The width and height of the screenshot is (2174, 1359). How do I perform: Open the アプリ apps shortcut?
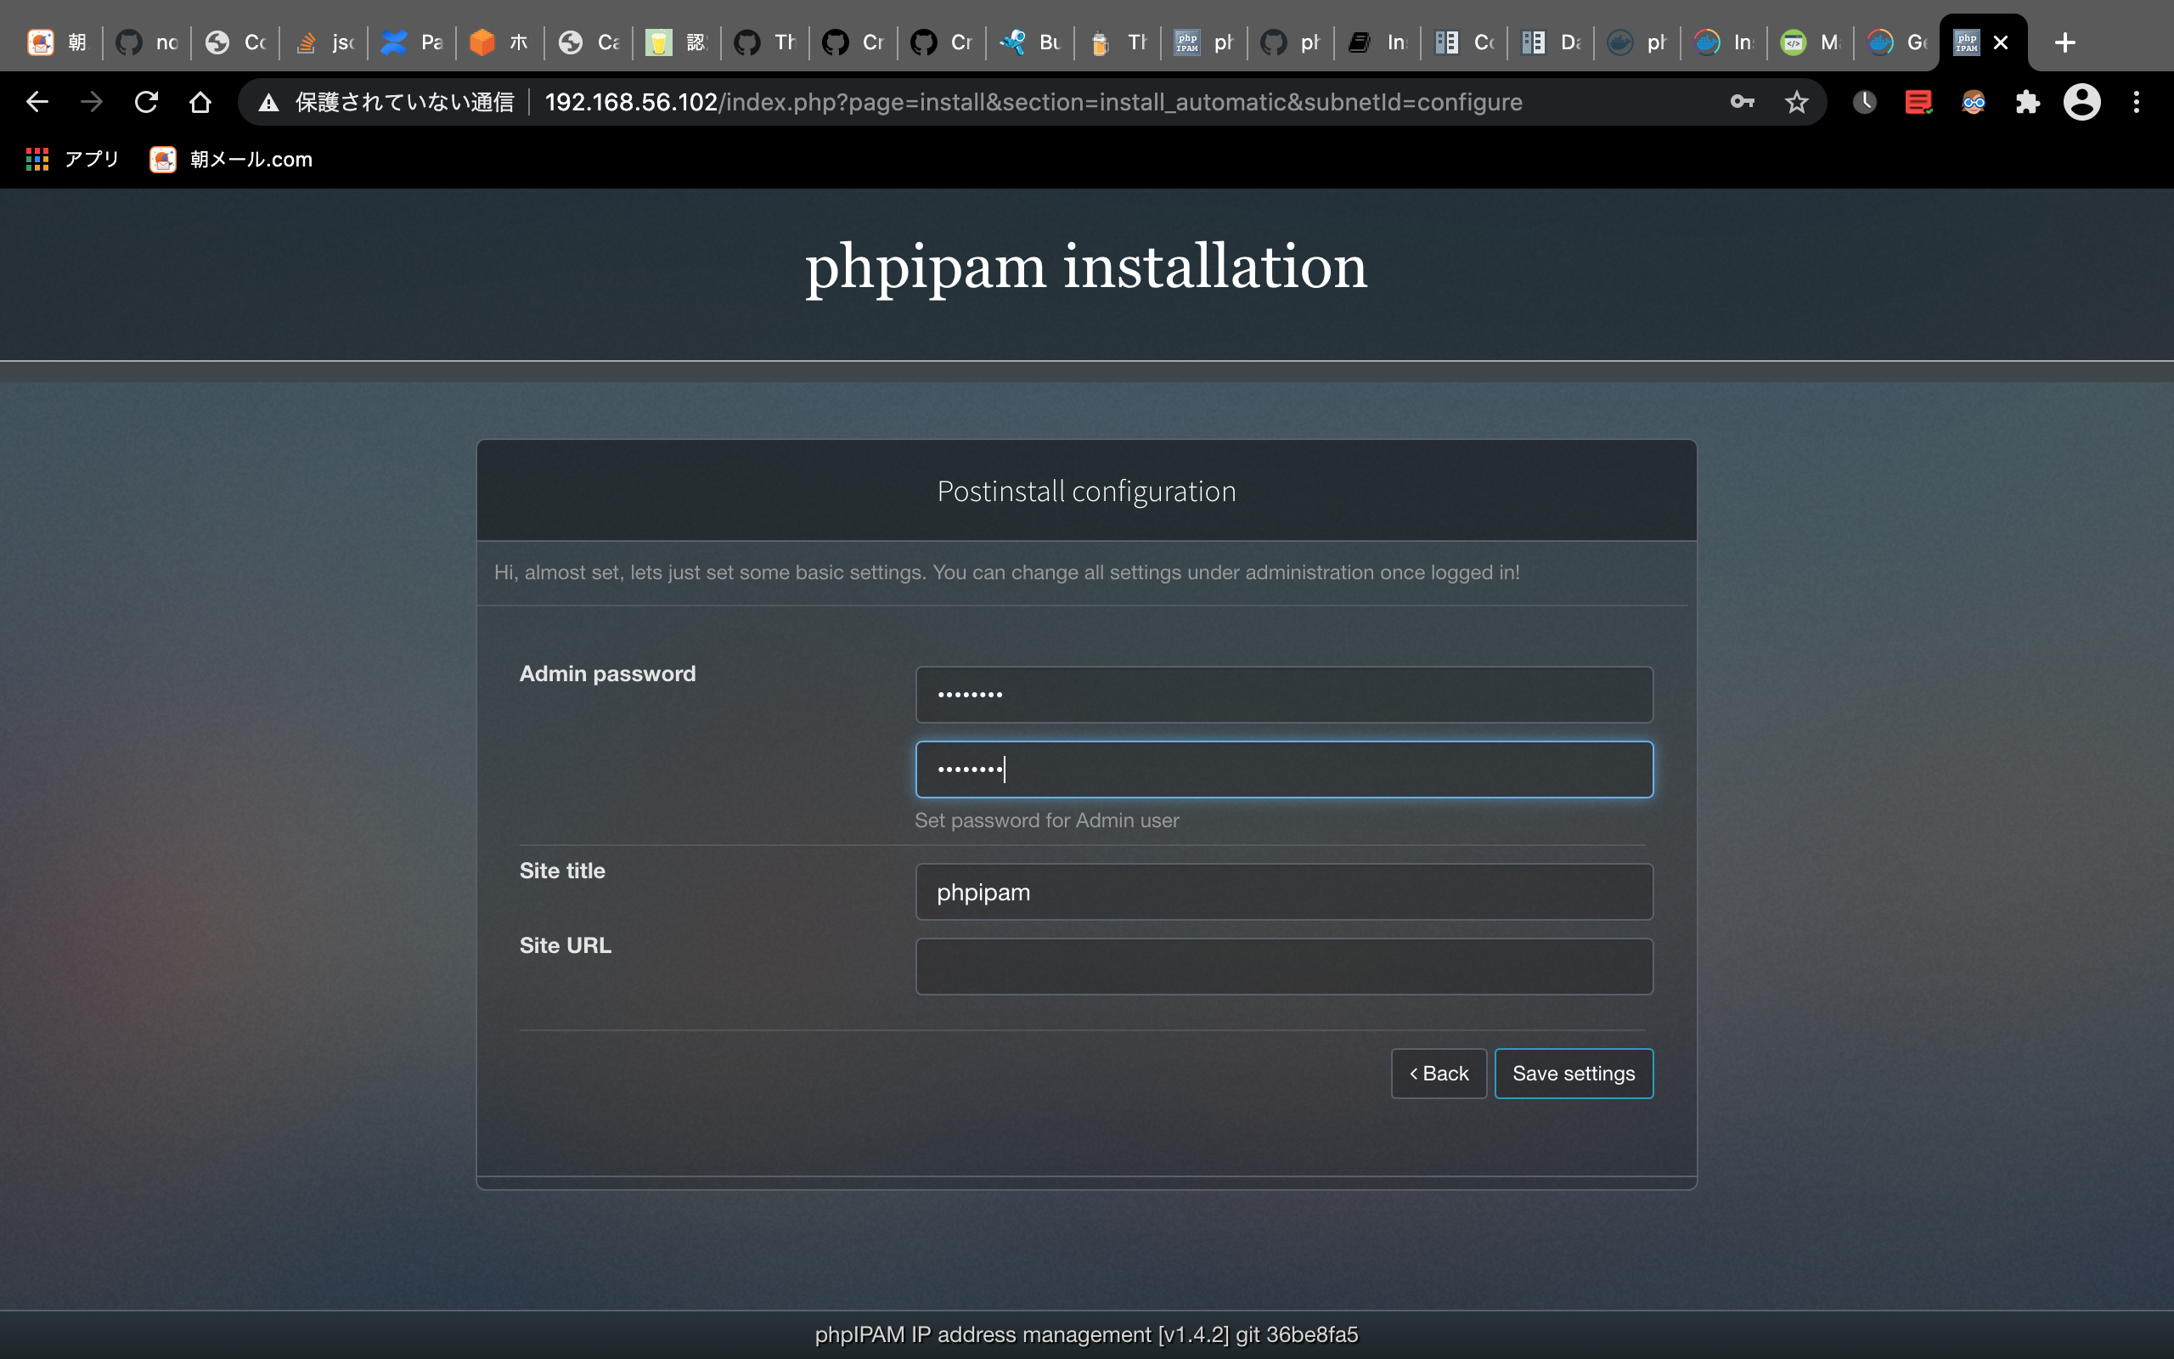pyautogui.click(x=72, y=159)
